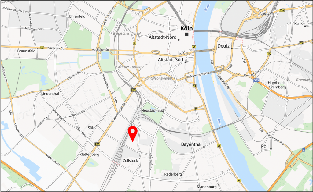
Task: Select the Lindenthal district label
Action: 50,94
